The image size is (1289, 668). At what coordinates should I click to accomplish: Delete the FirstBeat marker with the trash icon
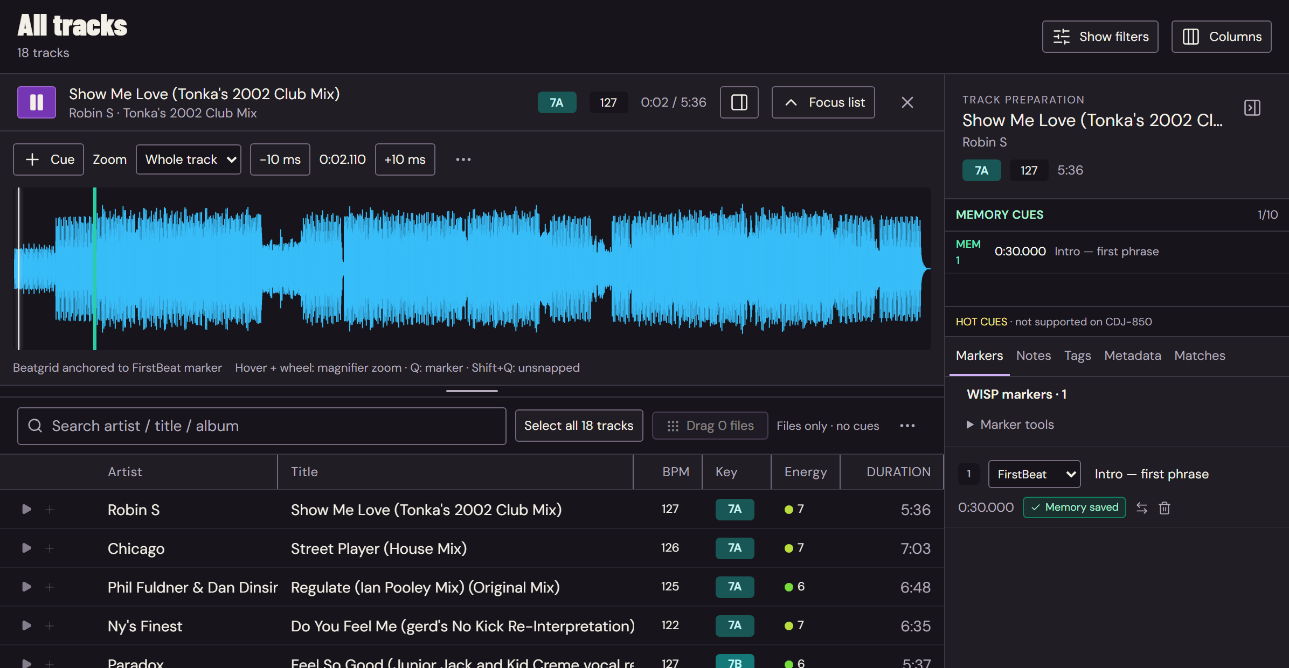click(1165, 508)
